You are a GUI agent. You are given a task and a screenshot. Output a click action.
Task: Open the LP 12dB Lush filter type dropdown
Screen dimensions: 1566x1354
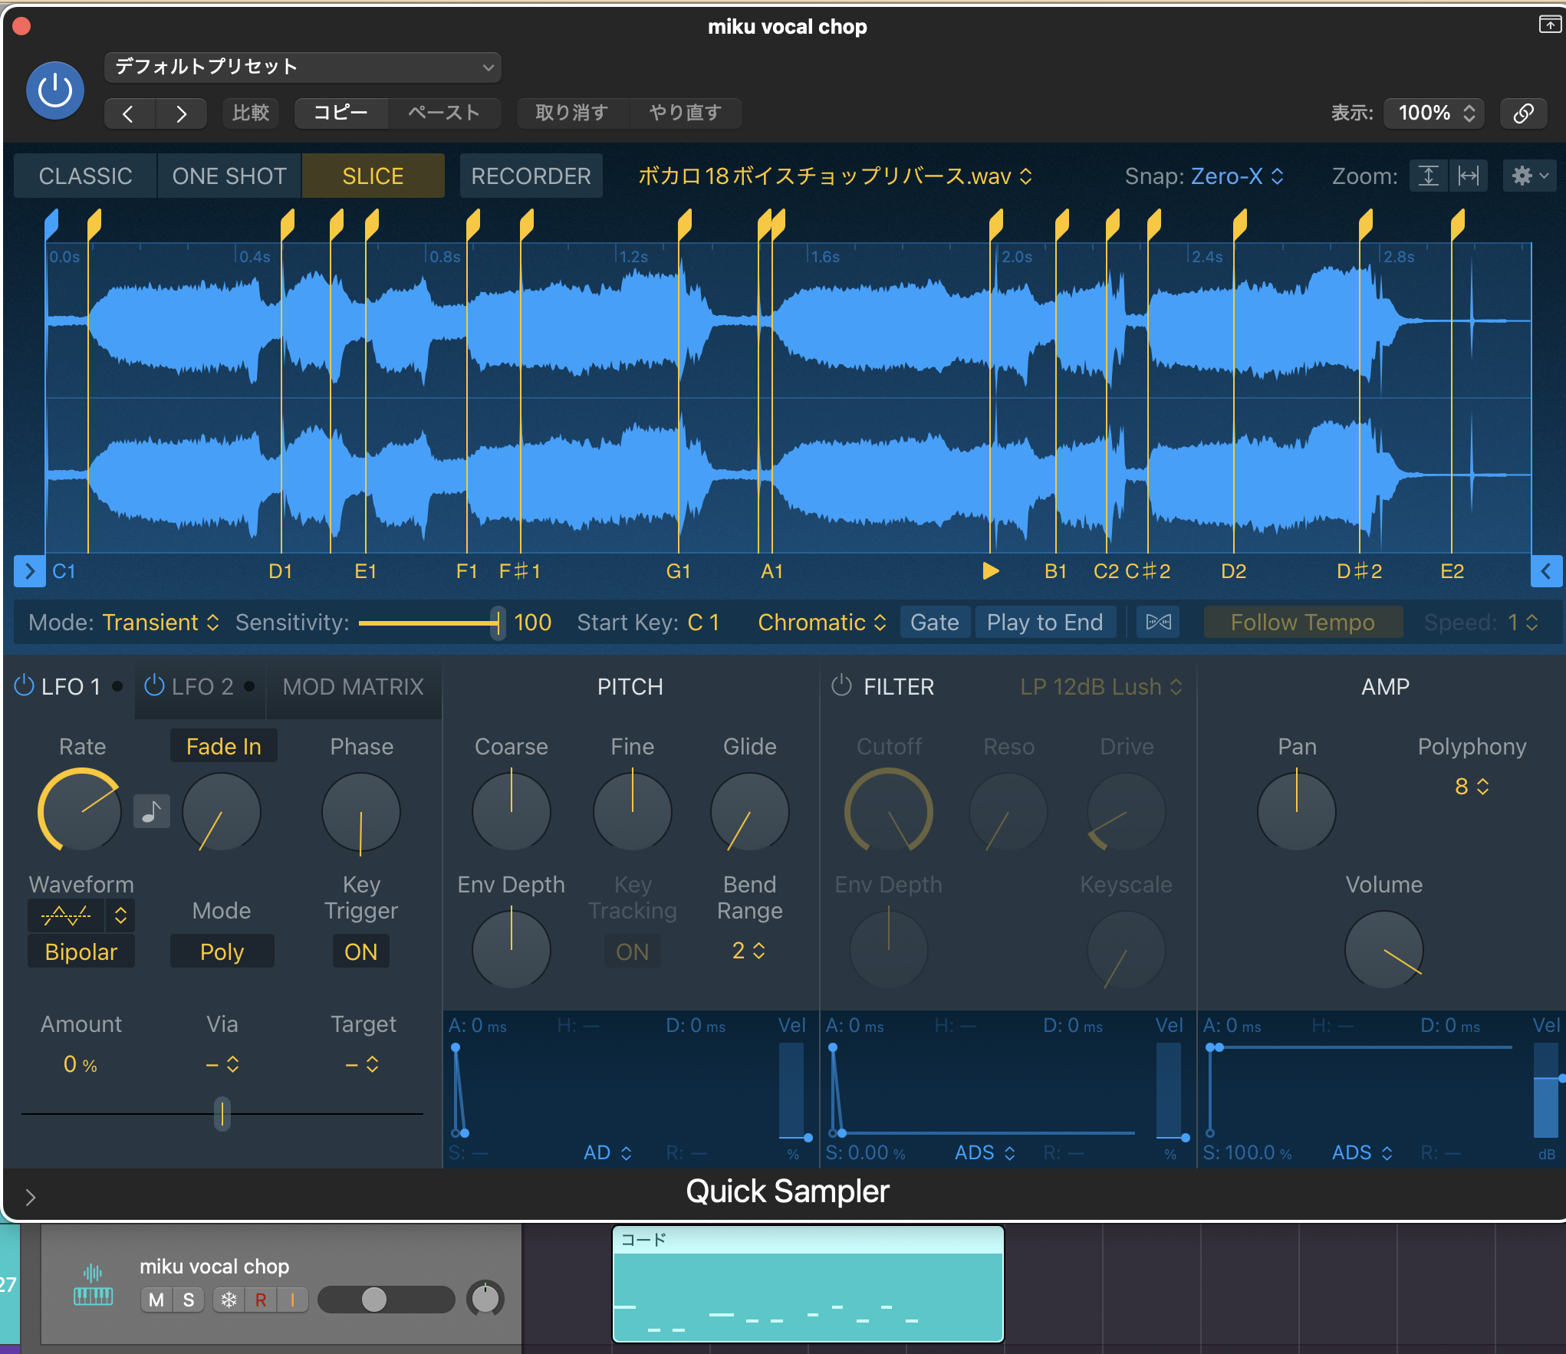click(x=1101, y=686)
